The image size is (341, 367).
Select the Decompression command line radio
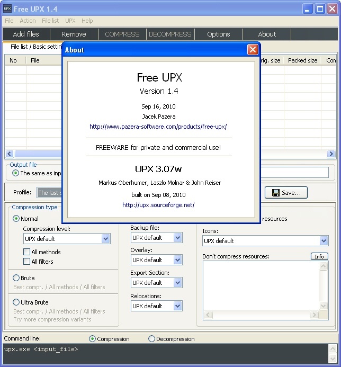coord(151,339)
